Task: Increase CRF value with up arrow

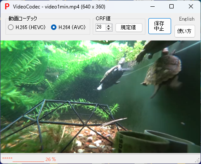Action: pyautogui.click(x=109, y=26)
